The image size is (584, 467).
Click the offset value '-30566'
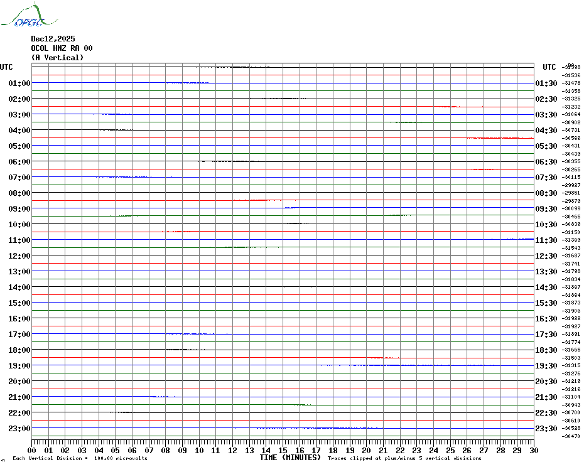point(571,138)
